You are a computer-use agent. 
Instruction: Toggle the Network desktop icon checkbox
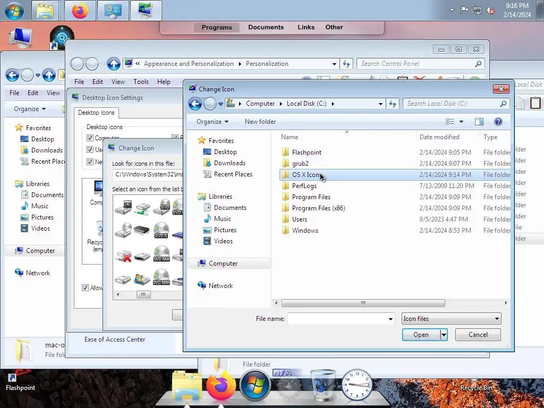pyautogui.click(x=90, y=161)
